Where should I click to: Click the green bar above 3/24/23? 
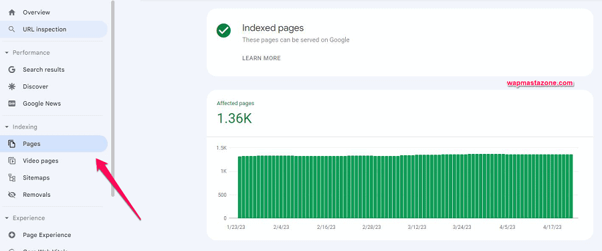coord(462,186)
